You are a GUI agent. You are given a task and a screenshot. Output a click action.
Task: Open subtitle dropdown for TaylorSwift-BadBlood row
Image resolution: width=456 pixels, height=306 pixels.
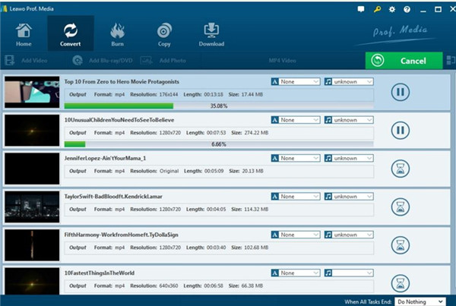click(x=299, y=197)
